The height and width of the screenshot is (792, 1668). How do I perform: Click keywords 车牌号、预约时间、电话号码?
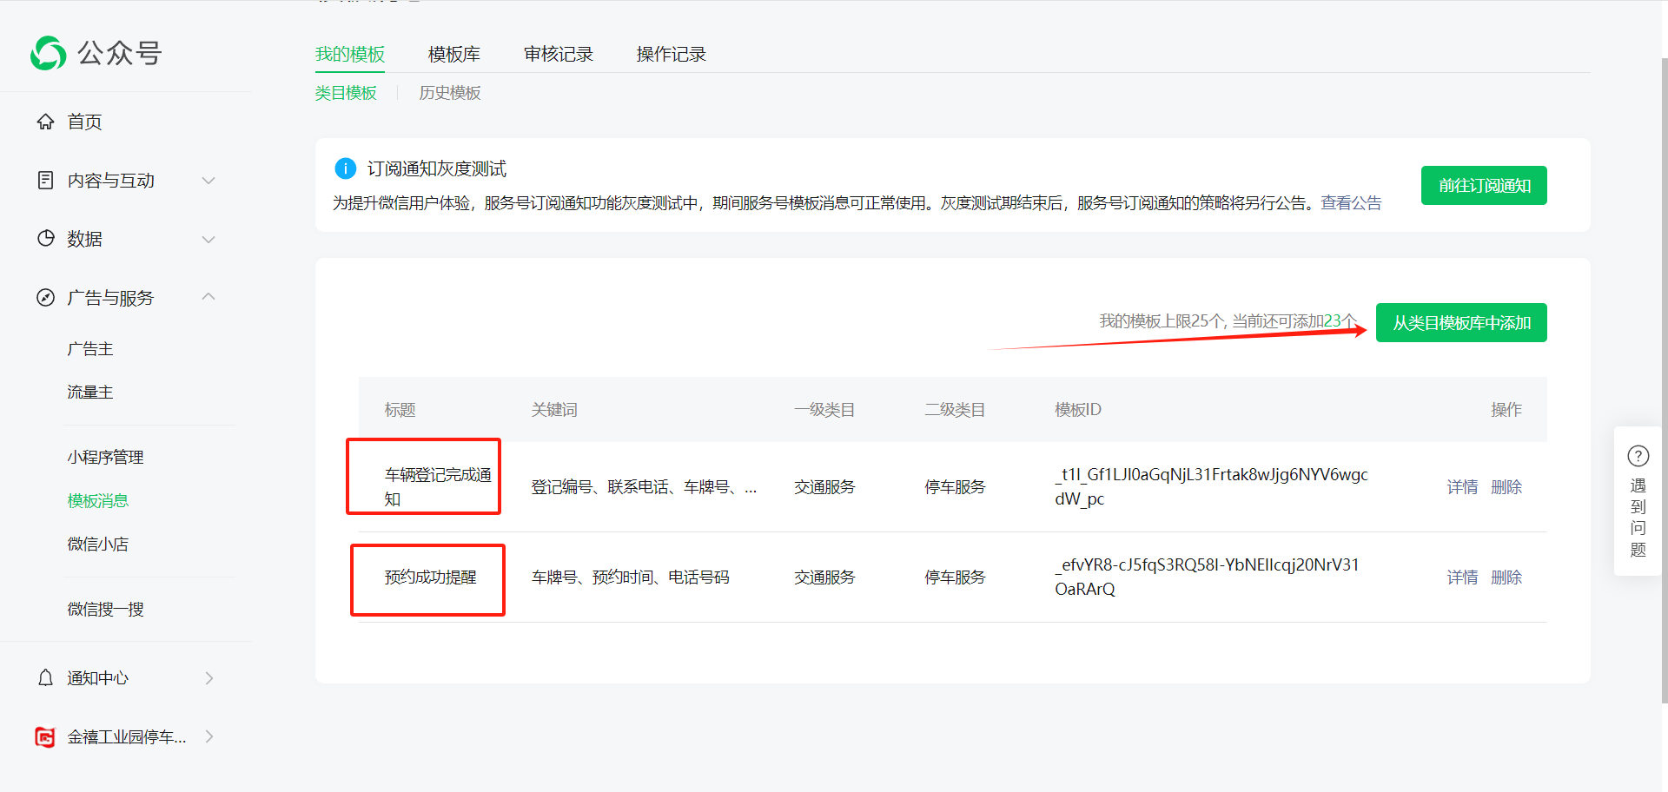tap(630, 577)
